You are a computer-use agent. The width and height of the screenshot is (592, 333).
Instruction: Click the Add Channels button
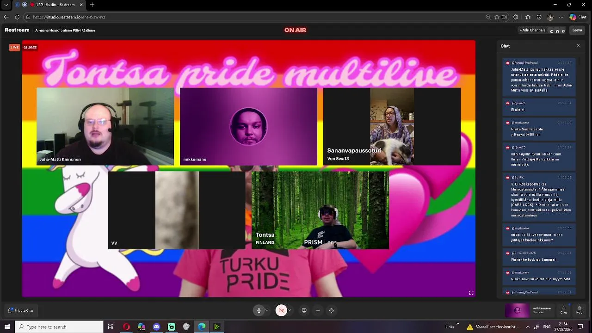[532, 30]
